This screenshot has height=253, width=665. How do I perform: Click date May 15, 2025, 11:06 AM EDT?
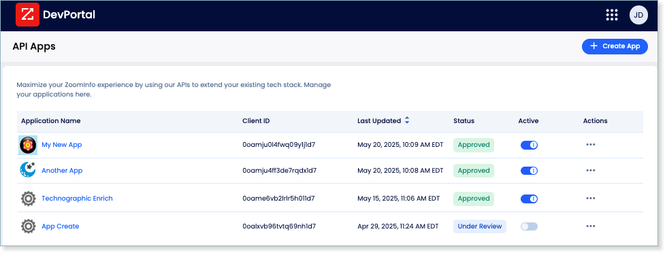point(399,199)
